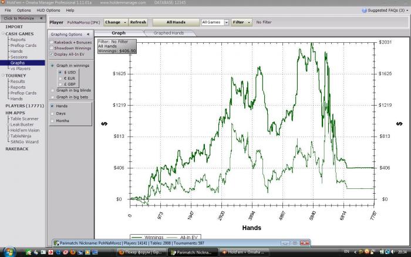This screenshot has width=411, height=257.
Task: Switch x-axis to Days
Action: coord(52,113)
